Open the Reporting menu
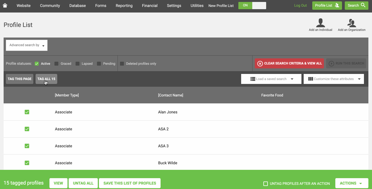The height and width of the screenshot is (189, 372). [x=124, y=5]
